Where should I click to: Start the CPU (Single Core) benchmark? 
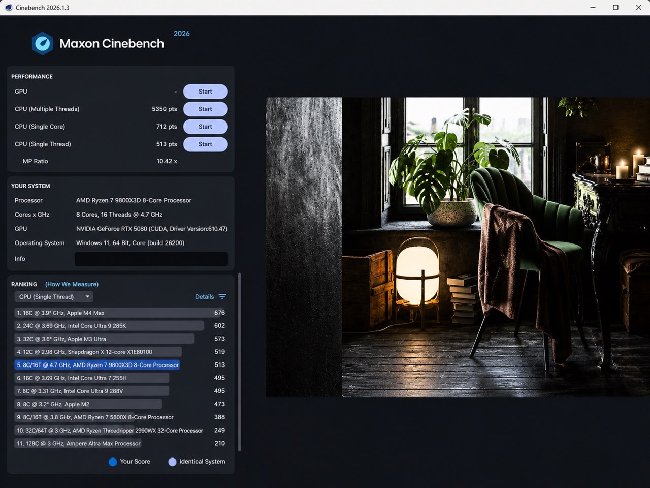tap(205, 127)
